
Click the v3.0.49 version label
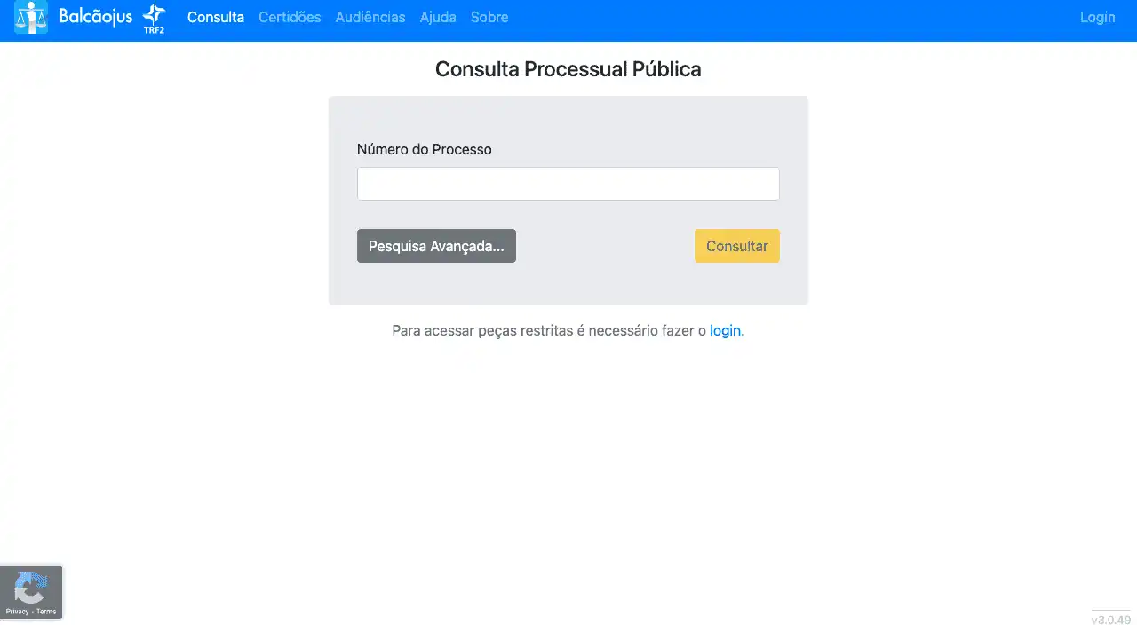point(1110,620)
